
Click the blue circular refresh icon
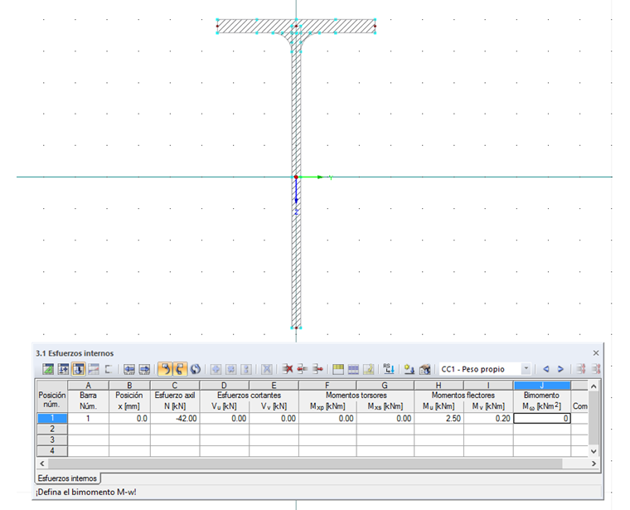click(x=196, y=369)
